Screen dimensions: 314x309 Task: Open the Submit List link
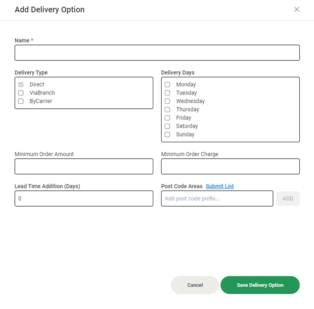[x=220, y=186]
